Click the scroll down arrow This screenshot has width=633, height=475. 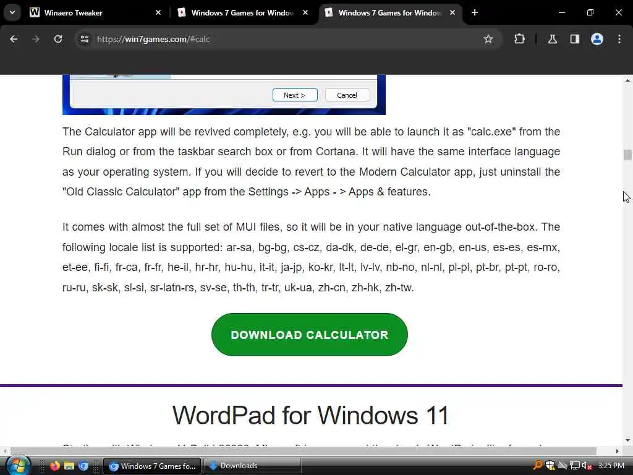point(627,440)
